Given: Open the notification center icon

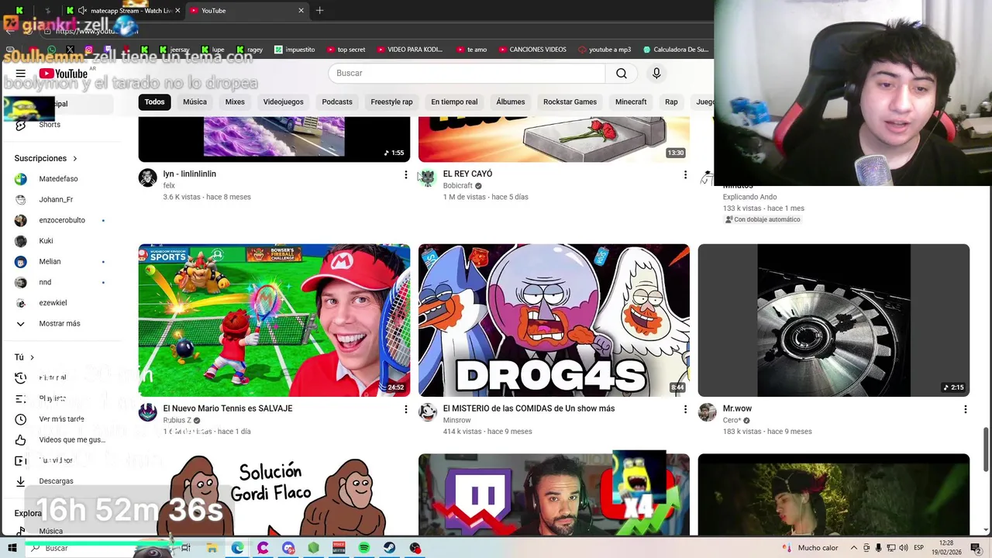Looking at the screenshot, I should (976, 548).
